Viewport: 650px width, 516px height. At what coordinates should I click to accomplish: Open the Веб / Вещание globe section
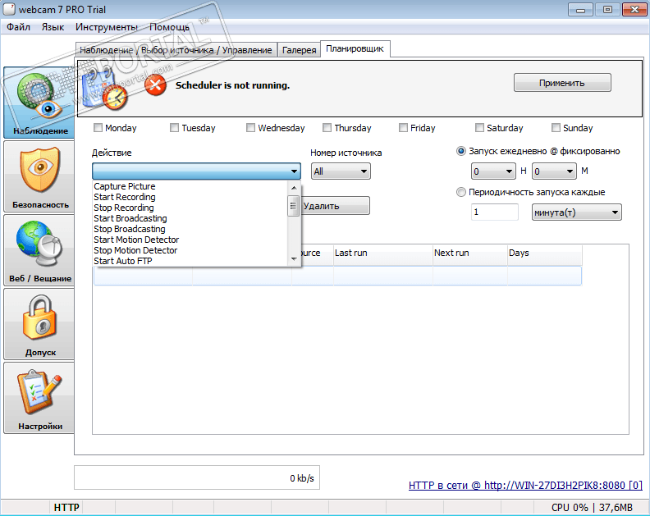(39, 250)
